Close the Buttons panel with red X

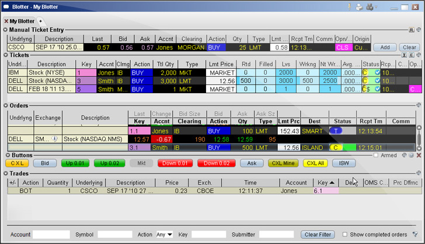click(419, 155)
